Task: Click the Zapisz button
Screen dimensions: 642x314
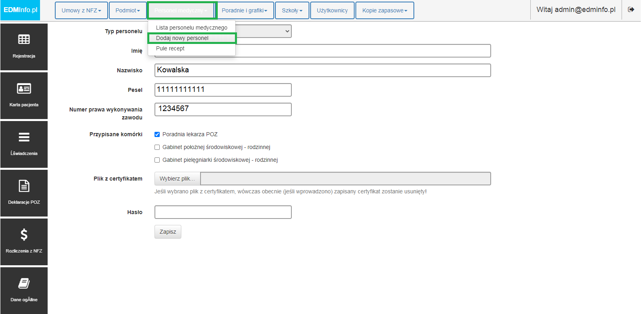Action: point(168,232)
